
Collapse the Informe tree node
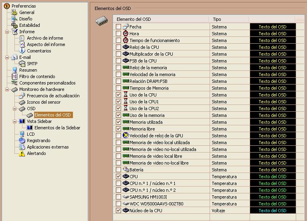point(7,32)
